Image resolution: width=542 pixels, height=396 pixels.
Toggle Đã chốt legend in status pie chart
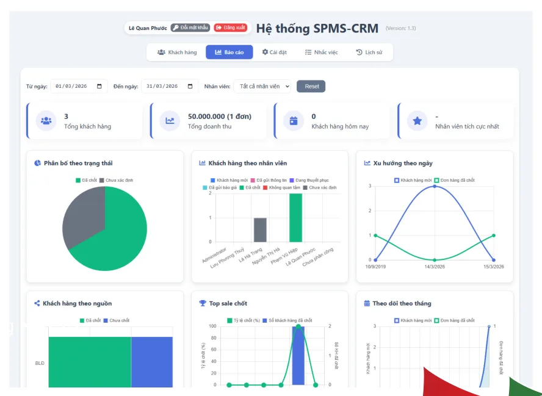pos(87,181)
